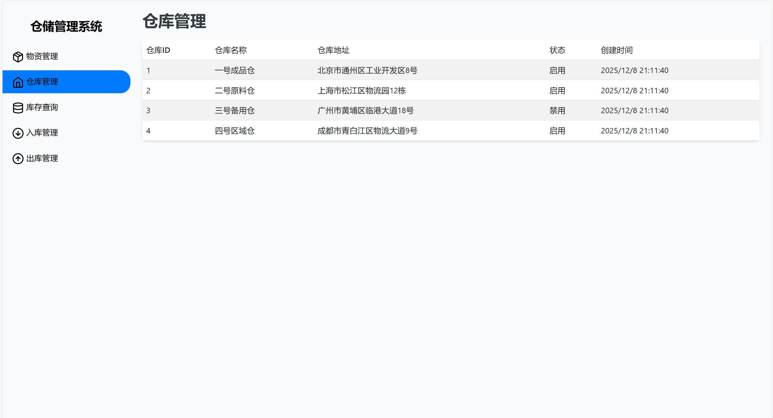The width and height of the screenshot is (773, 418).
Task: Select the 物资管理 box icon
Action: [18, 56]
